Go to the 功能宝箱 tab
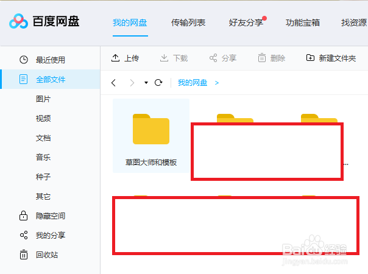 pos(303,23)
